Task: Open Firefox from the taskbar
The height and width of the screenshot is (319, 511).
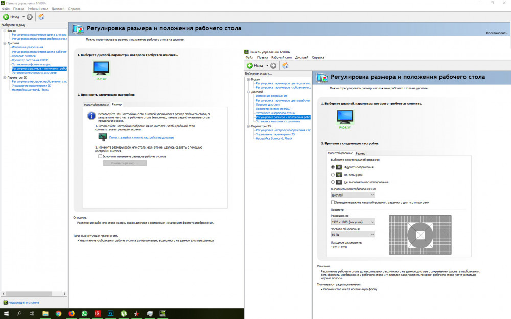Action: click(x=72, y=314)
